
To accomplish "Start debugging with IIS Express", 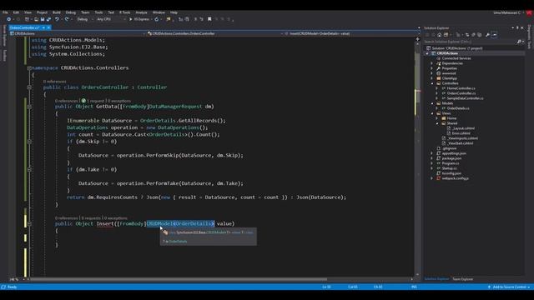I will tap(139, 19).
